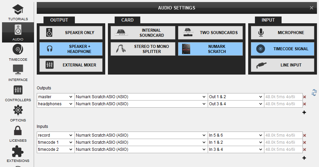The image size is (319, 167).
Task: Choose the Two Soundcards option
Action: [x=210, y=33]
